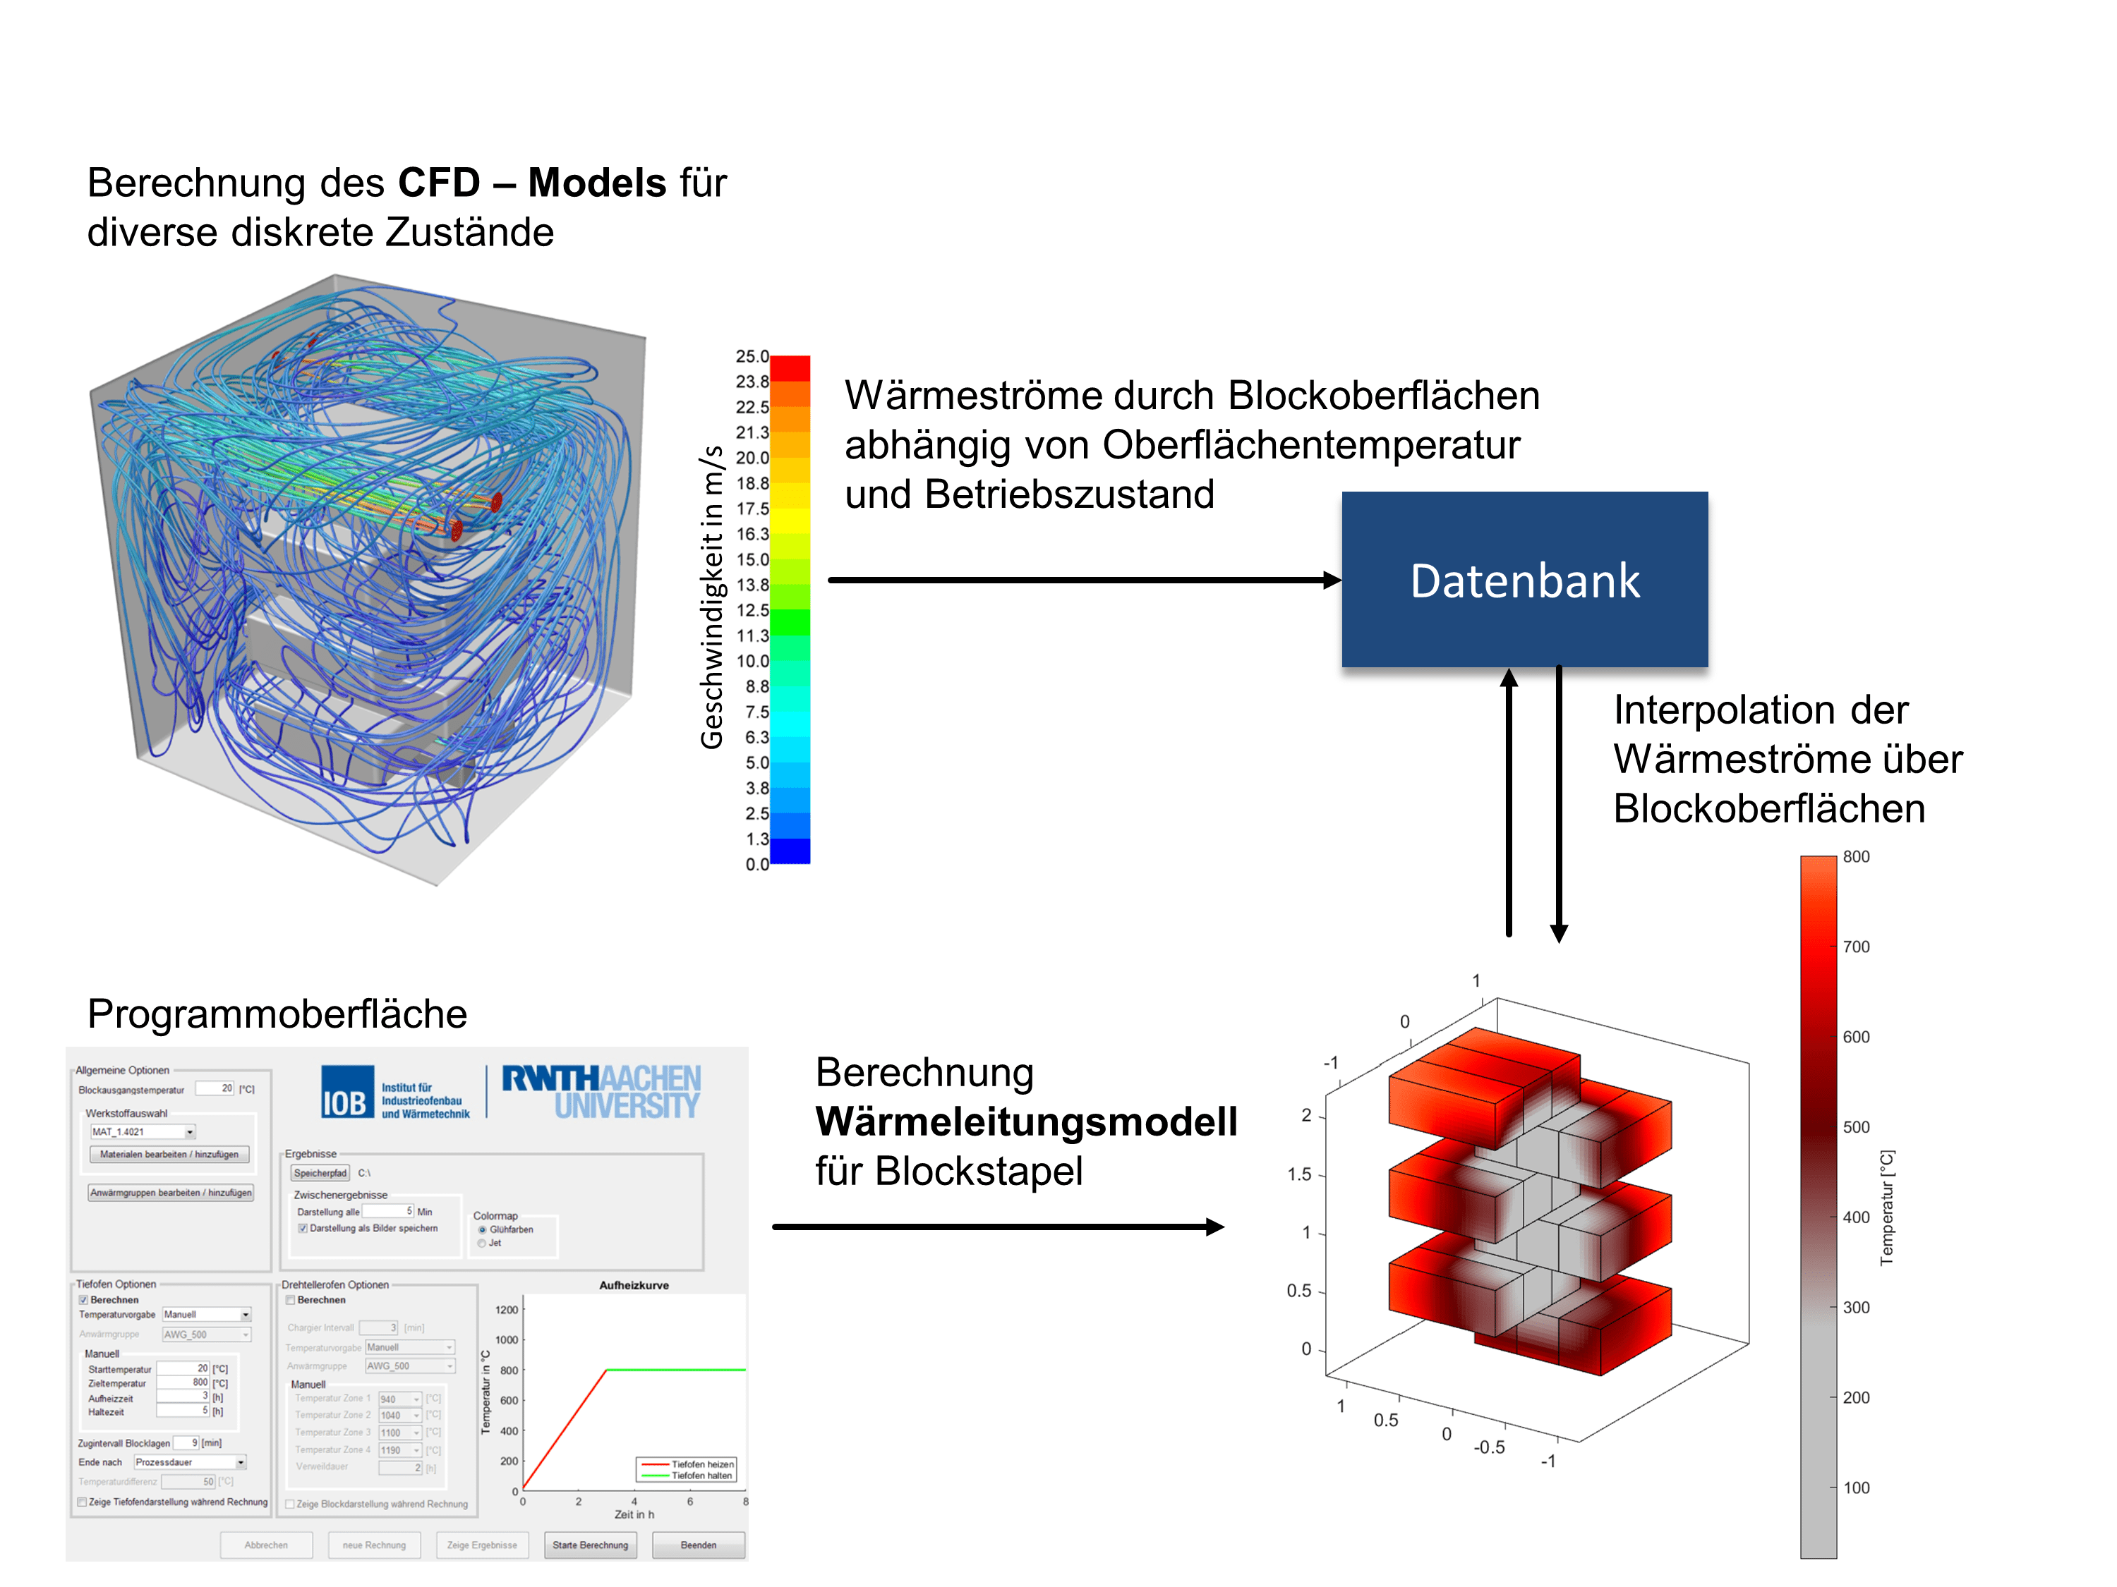Click the Wärmeströme durch Blockoberflächen caption
The image size is (2117, 1587).
pyautogui.click(x=1193, y=445)
